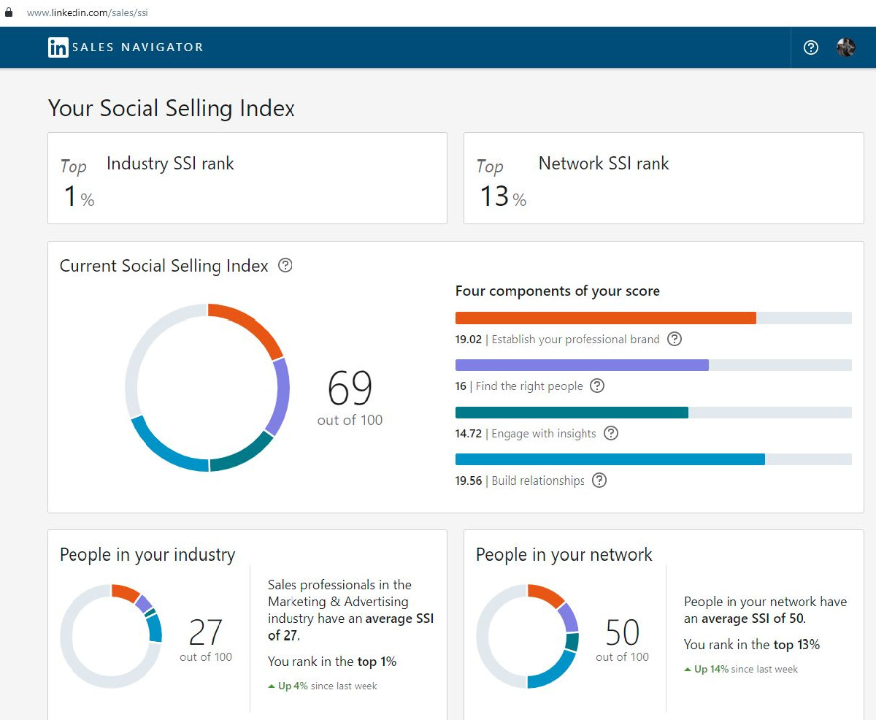Screen dimensions: 876x720
Task: Show help for Engage with insights
Action: [x=611, y=433]
